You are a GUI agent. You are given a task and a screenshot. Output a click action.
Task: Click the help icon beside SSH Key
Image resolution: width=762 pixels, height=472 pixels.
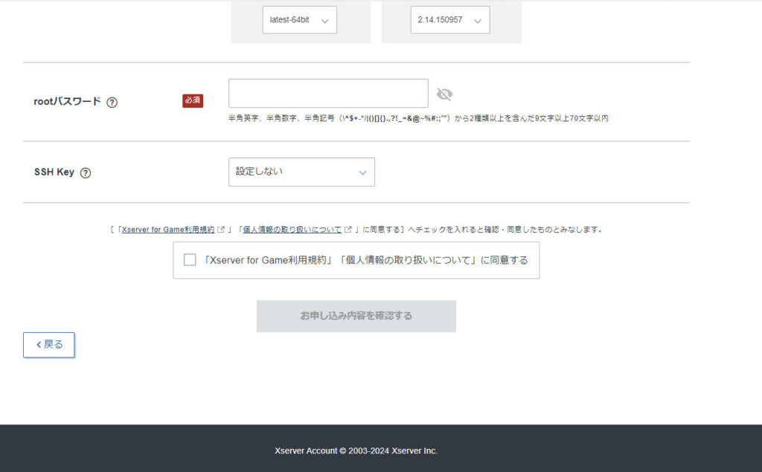(x=86, y=172)
